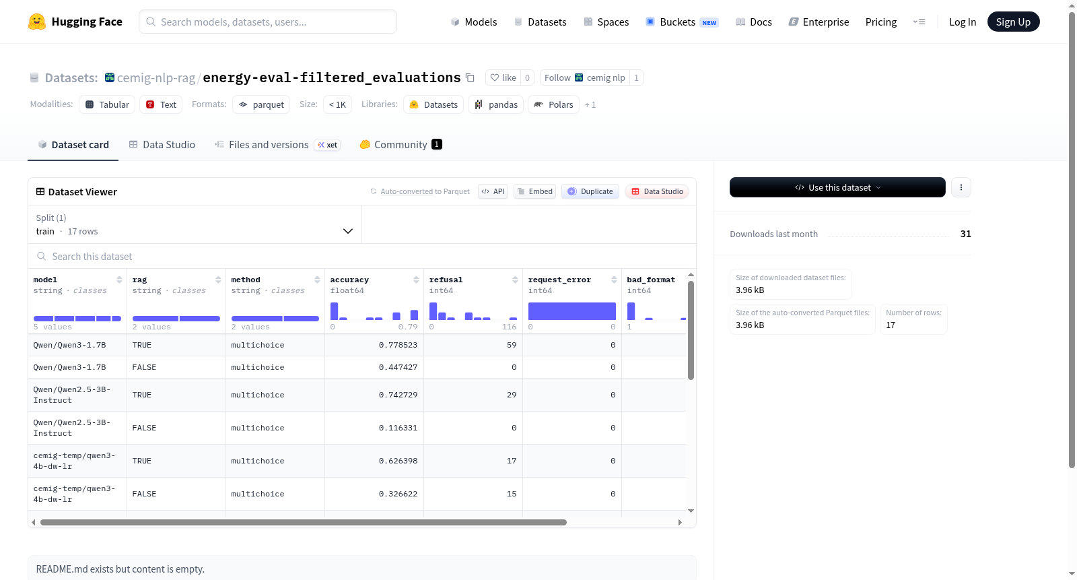Open the dataset kebab options menu

pyautogui.click(x=961, y=187)
